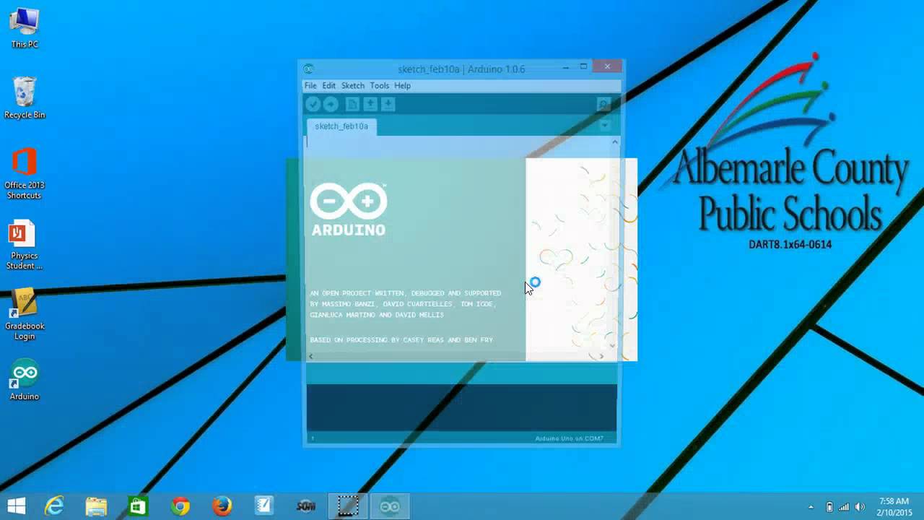924x520 pixels.
Task: Select the sketch_feb10a tab
Action: (x=341, y=126)
